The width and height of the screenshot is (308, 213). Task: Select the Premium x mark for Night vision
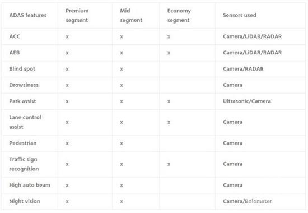pyautogui.click(x=67, y=202)
